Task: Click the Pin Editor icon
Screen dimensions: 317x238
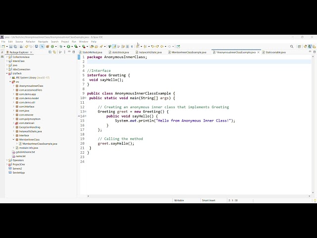Action: (x=178, y=47)
